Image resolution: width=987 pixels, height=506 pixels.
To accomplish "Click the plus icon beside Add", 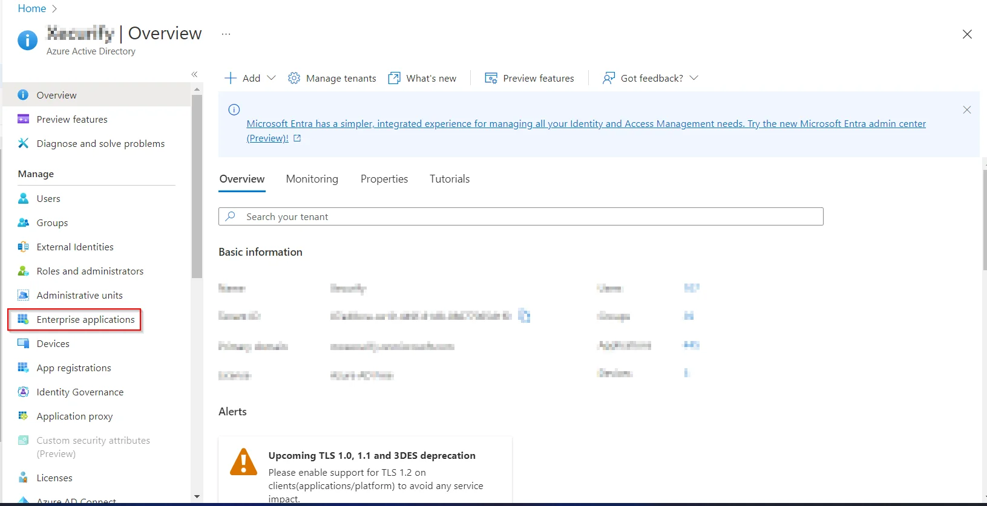I will click(231, 78).
